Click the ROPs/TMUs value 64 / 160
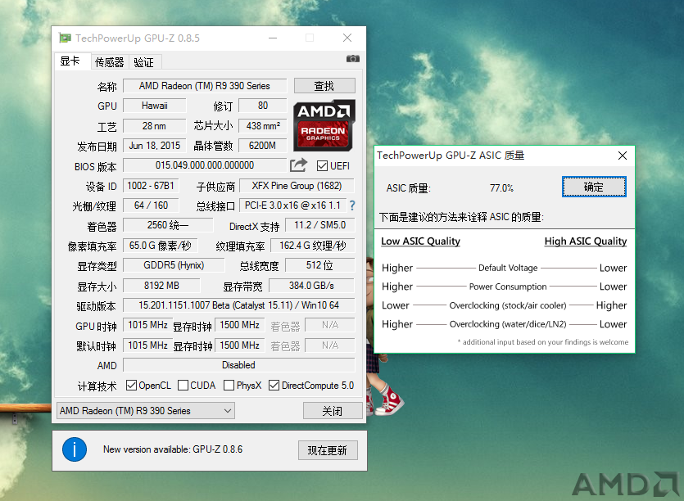This screenshot has width=684, height=501. point(152,205)
